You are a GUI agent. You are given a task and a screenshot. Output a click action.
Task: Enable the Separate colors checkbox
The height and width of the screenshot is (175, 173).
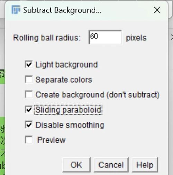pyautogui.click(x=29, y=79)
